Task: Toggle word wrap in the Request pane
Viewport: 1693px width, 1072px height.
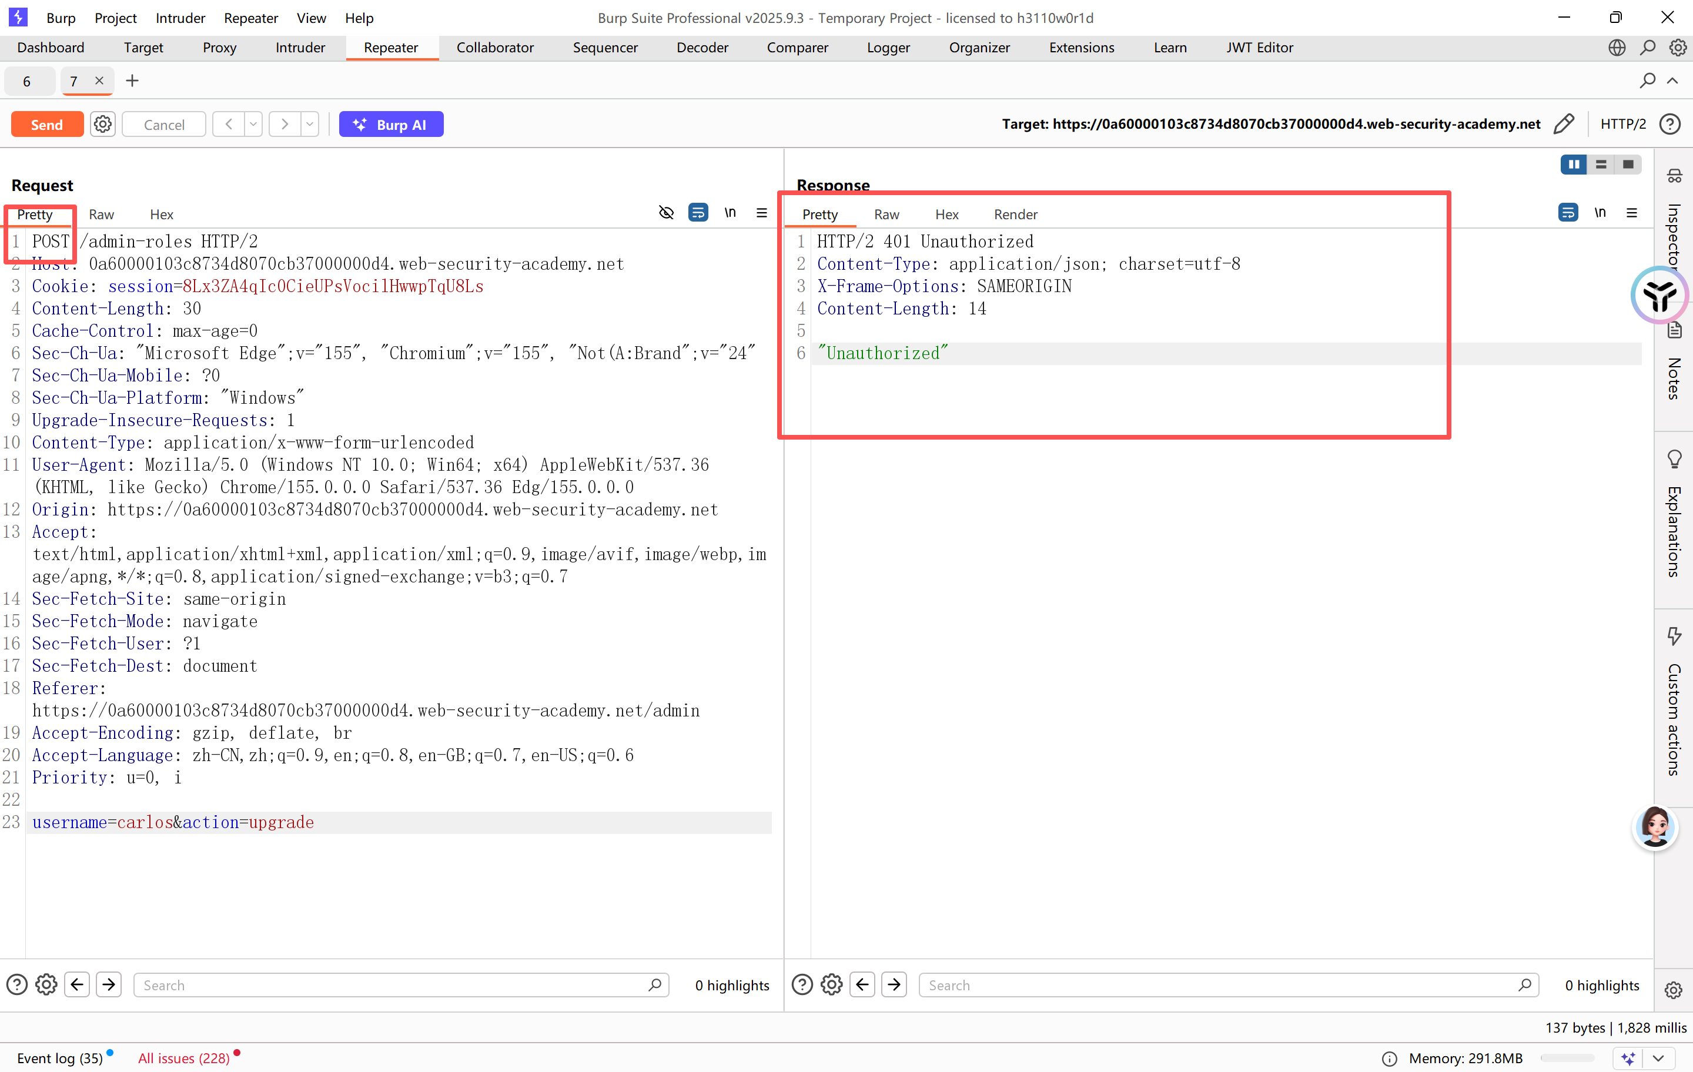Action: pyautogui.click(x=697, y=213)
